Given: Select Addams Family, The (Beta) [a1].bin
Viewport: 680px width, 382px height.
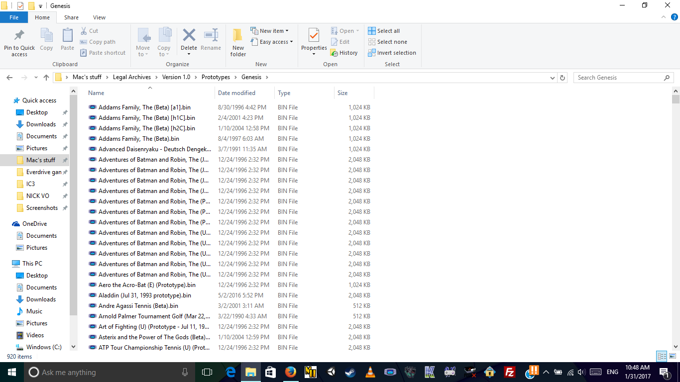Looking at the screenshot, I should point(144,107).
